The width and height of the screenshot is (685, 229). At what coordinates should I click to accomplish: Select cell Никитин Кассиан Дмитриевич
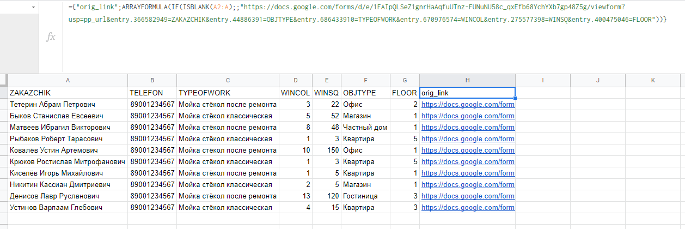coord(68,184)
